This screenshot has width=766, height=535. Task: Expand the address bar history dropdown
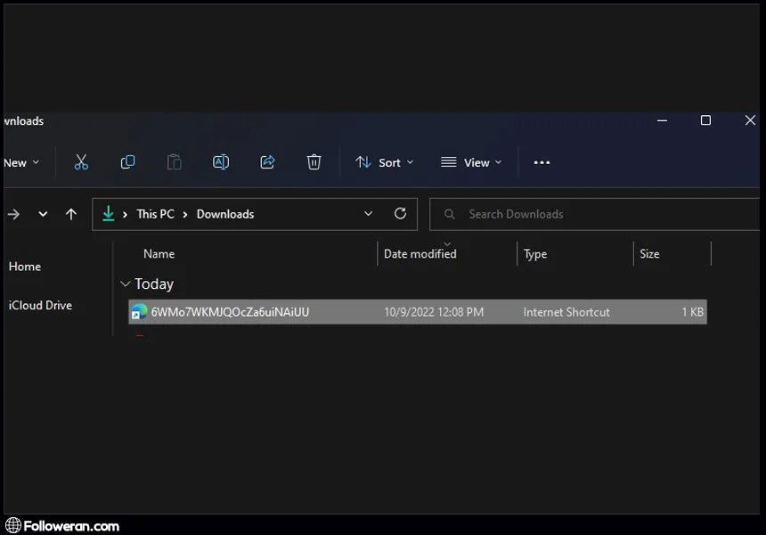pos(369,214)
